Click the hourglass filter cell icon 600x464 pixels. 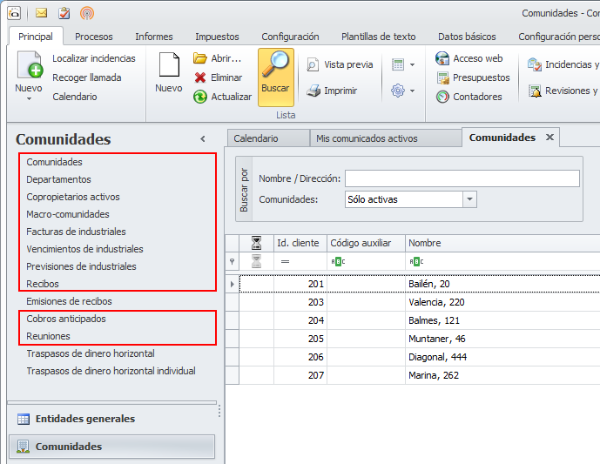pyautogui.click(x=256, y=261)
